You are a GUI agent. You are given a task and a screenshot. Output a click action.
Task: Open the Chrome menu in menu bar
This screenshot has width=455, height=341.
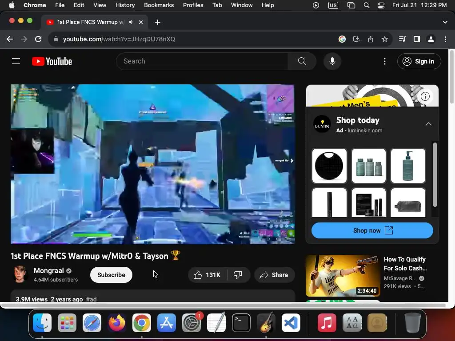point(35,5)
